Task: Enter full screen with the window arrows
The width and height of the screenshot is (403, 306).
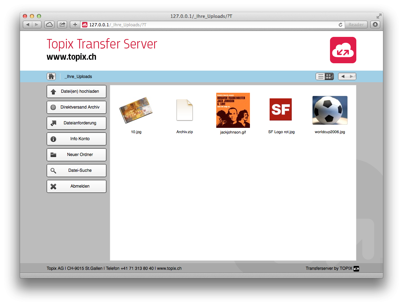Action: (379, 16)
